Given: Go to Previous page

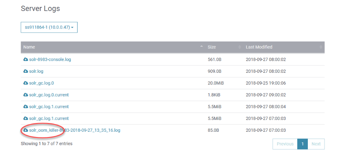Looking at the screenshot, I should pos(285,144).
